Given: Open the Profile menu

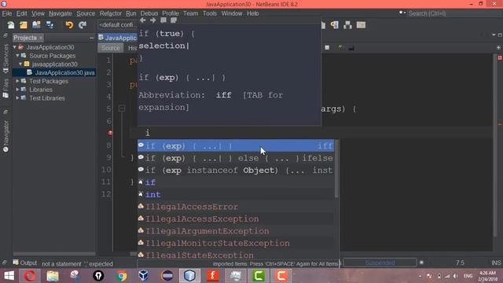Looking at the screenshot, I should (171, 13).
